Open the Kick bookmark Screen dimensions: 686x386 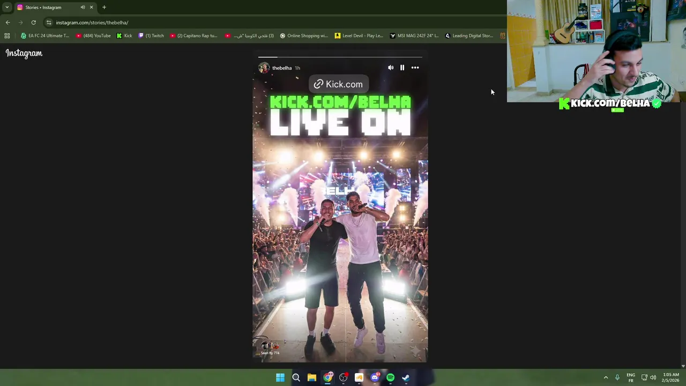point(124,36)
